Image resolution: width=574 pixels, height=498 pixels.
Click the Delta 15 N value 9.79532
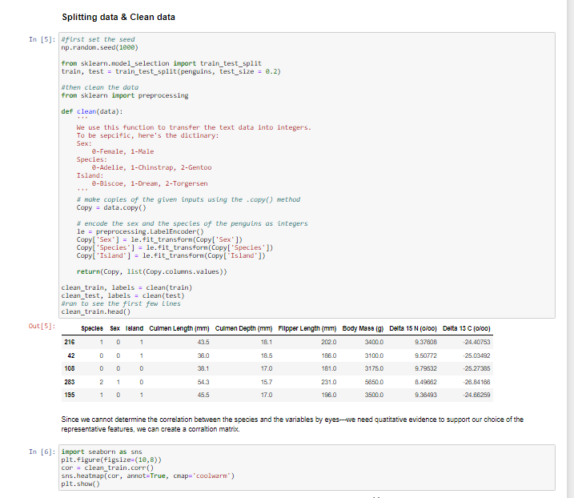(x=426, y=368)
